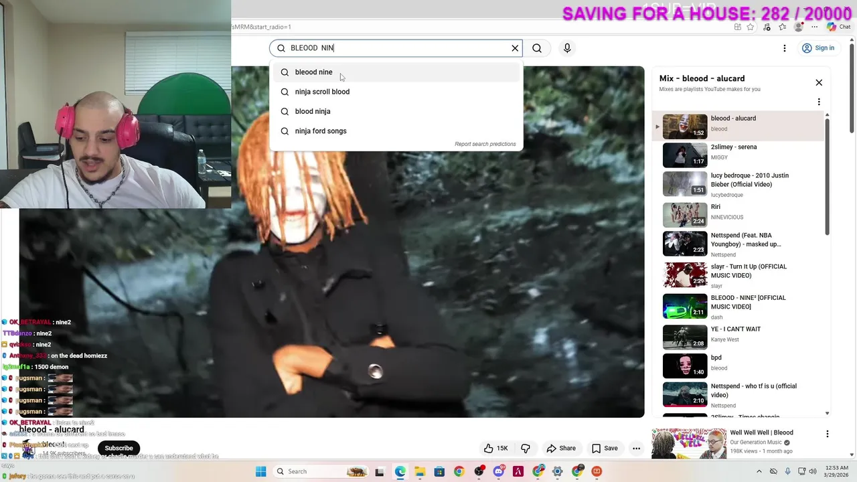Open the browser extensions/apps icon in address bar
The width and height of the screenshot is (857, 482).
737,27
